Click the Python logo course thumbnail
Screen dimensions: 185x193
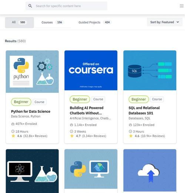click(x=32, y=72)
